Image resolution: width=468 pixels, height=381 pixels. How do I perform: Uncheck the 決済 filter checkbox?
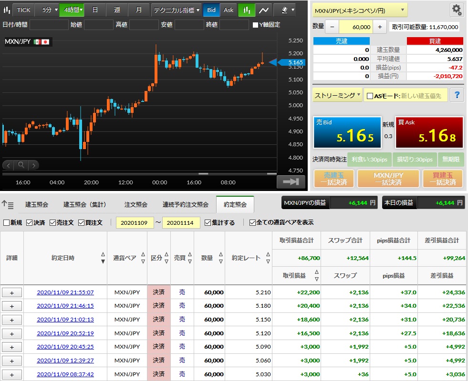coord(29,222)
